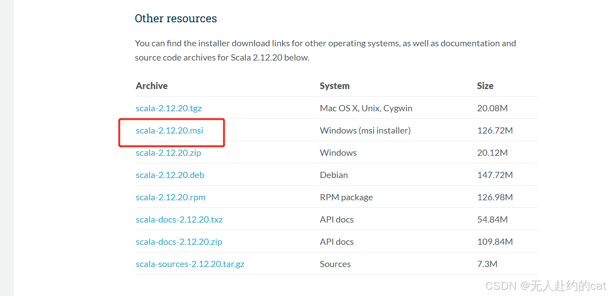Select the 20.12M size value
This screenshot has height=296, width=608.
pyautogui.click(x=493, y=153)
